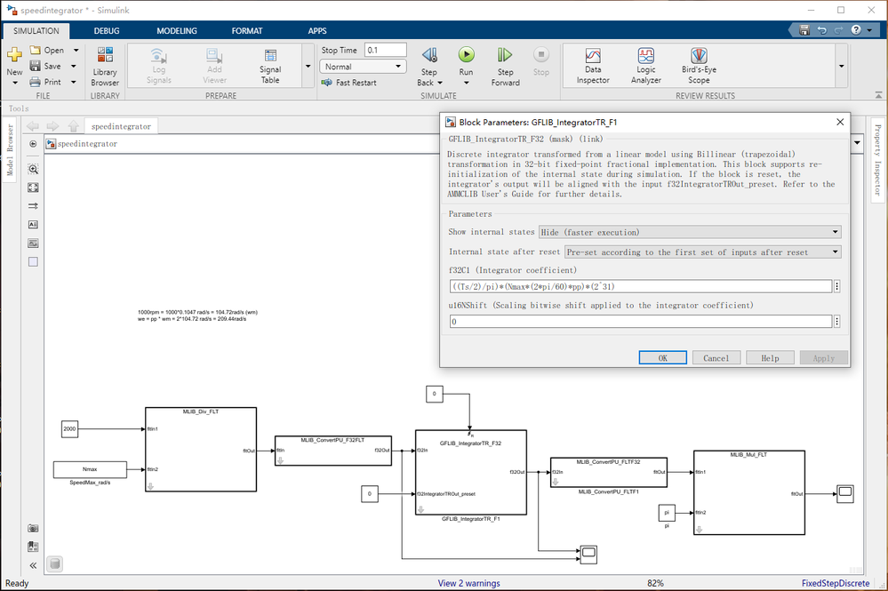Click the Undo icon in the quick access bar
The image size is (888, 591).
click(x=821, y=30)
